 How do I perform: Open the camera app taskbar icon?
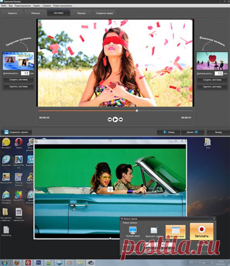(91, 263)
